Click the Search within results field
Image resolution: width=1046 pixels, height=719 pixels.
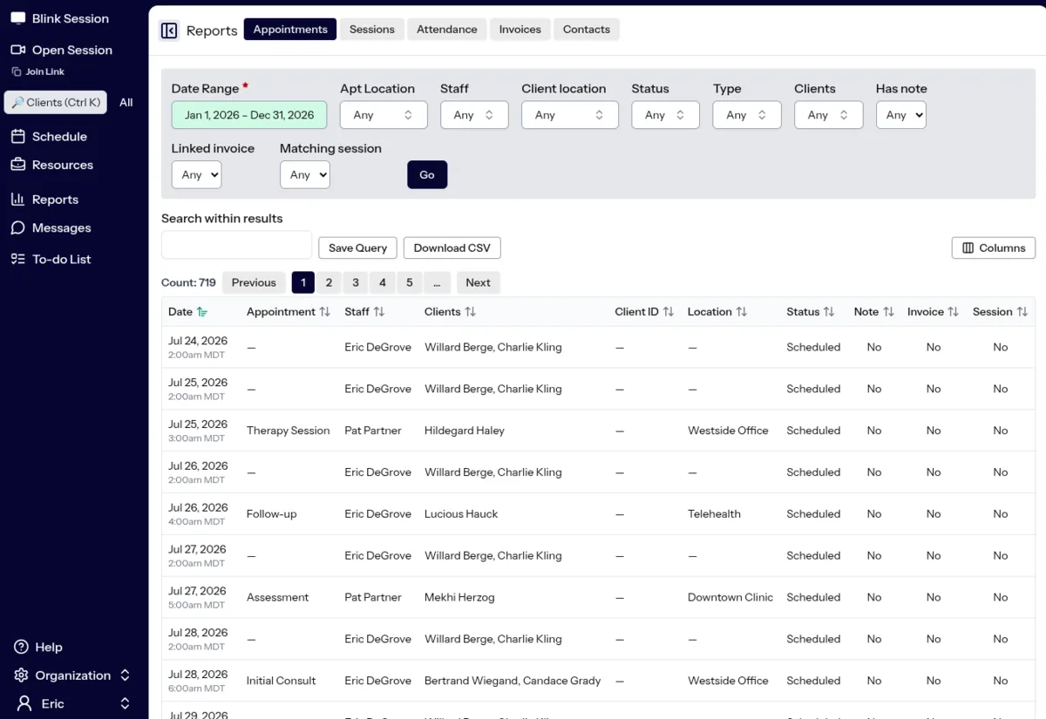click(x=236, y=245)
